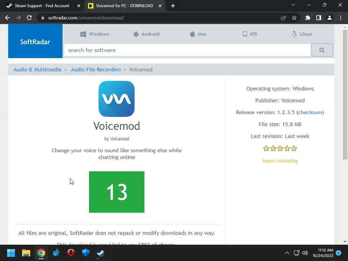Image resolution: width=348 pixels, height=261 pixels.
Task: Open a new browser tab
Action: pos(173,6)
